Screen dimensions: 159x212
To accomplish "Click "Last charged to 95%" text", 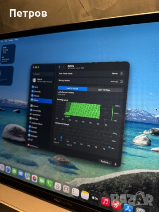I will 66,92.
